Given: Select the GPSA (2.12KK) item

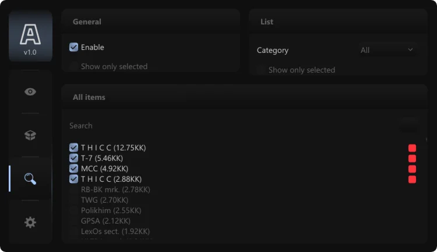Looking at the screenshot, I should point(74,221).
